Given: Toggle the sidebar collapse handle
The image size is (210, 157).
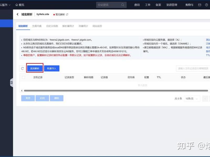Looking at the screenshot, I should coord(12,83).
